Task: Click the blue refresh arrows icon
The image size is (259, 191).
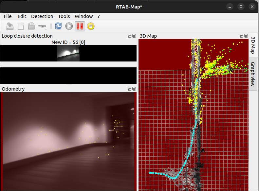Action: click(58, 26)
